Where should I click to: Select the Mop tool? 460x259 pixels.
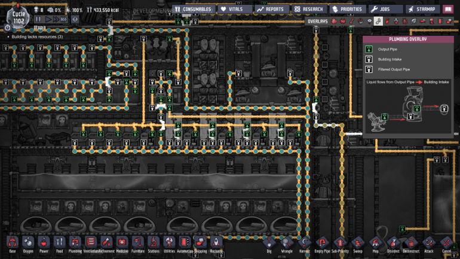click(x=376, y=244)
